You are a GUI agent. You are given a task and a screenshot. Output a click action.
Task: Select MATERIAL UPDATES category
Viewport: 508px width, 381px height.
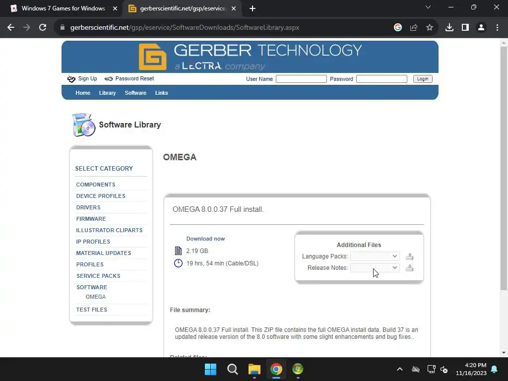pos(104,253)
